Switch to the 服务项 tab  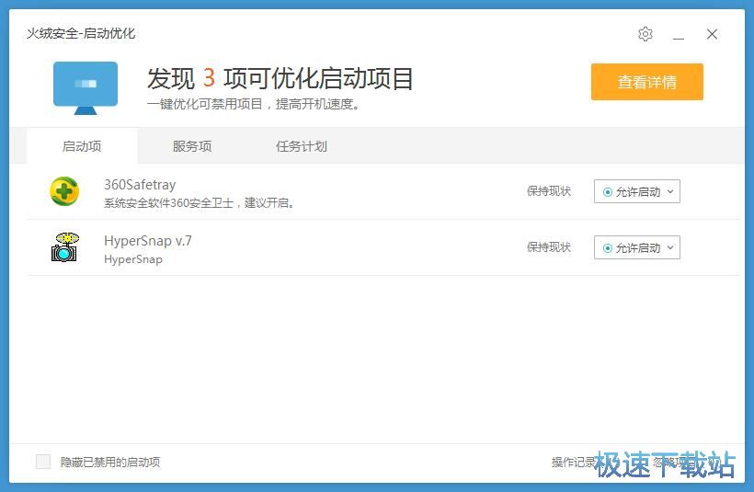[192, 146]
